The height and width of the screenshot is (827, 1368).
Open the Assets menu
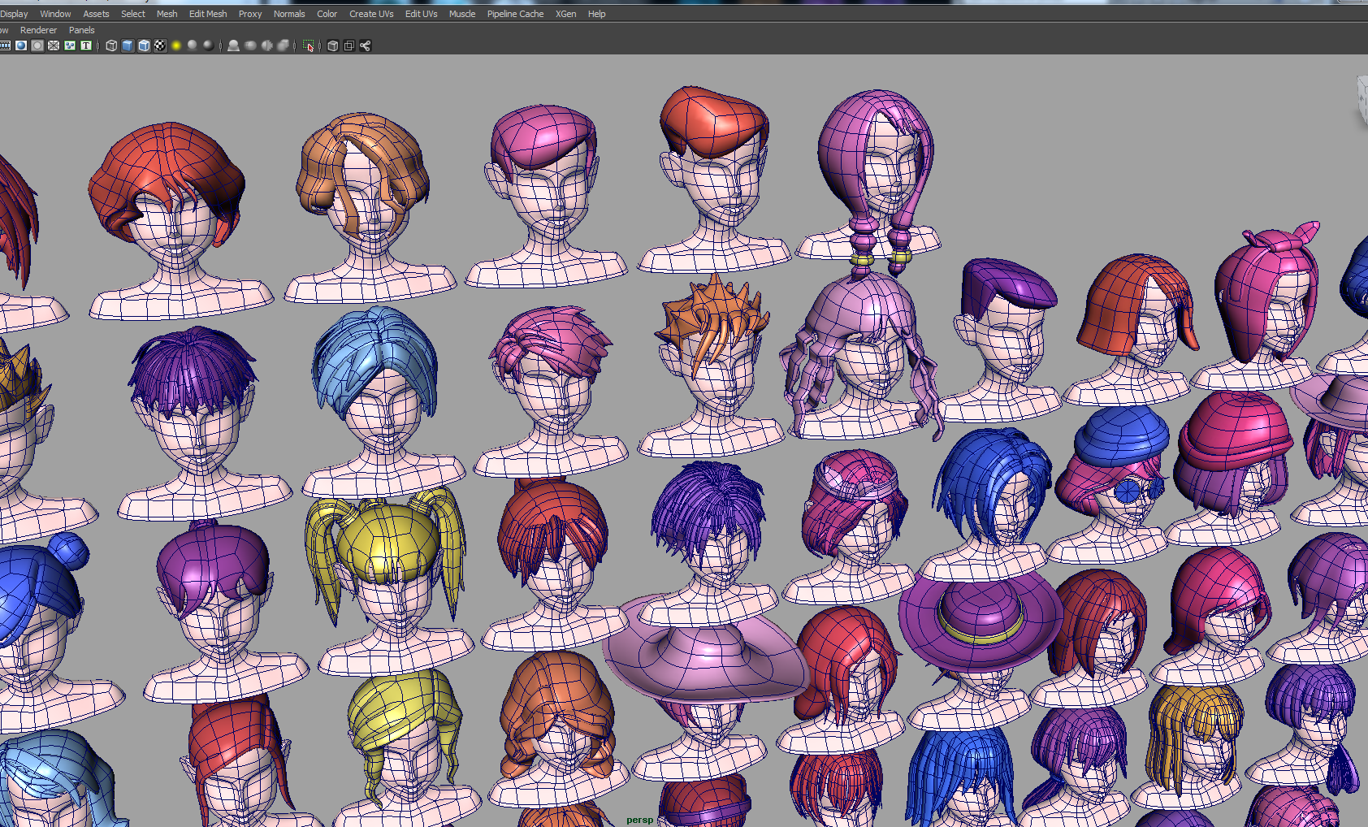coord(96,14)
